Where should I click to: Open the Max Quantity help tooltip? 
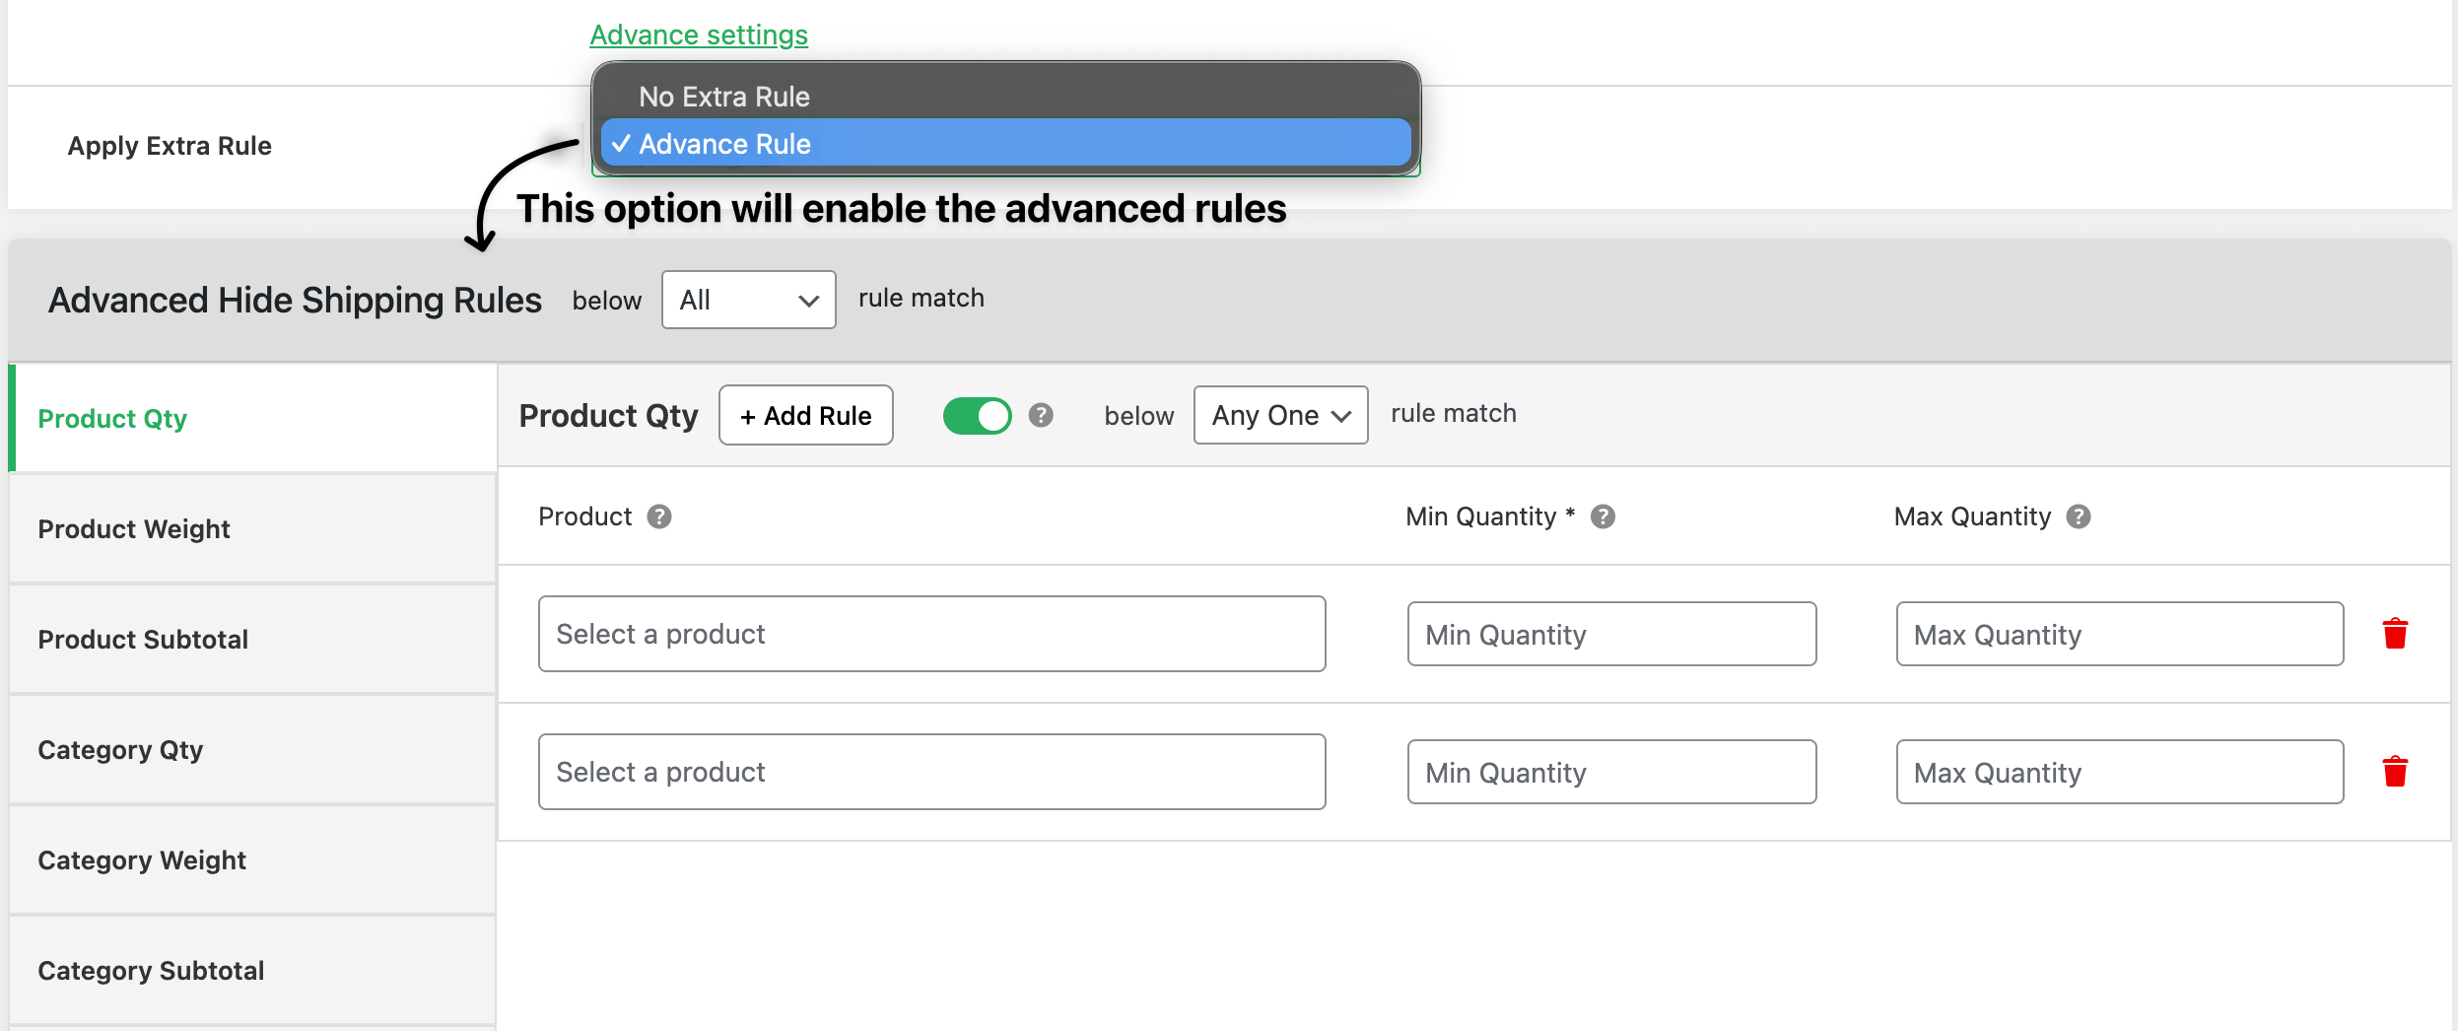pos(2078,516)
